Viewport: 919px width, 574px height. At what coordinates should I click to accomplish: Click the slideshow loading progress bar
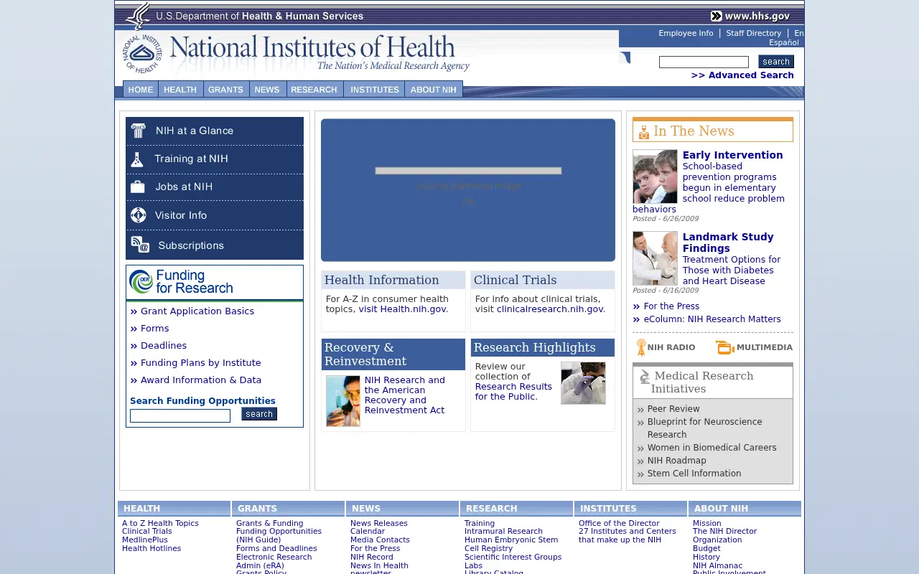tap(468, 171)
